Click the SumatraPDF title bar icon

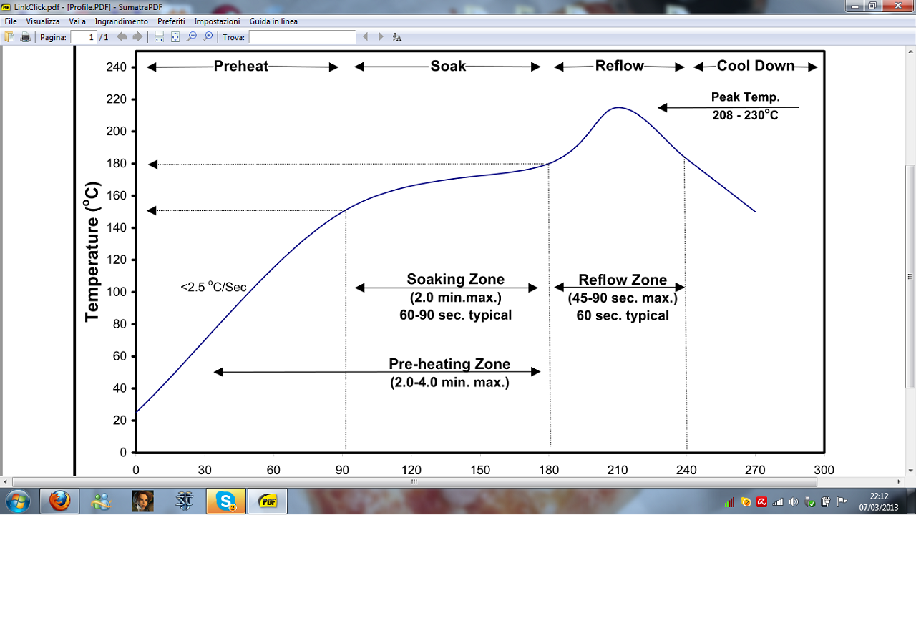pos(6,6)
